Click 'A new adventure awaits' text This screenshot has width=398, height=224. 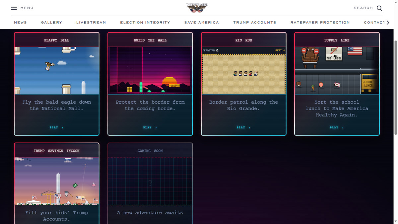150,212
